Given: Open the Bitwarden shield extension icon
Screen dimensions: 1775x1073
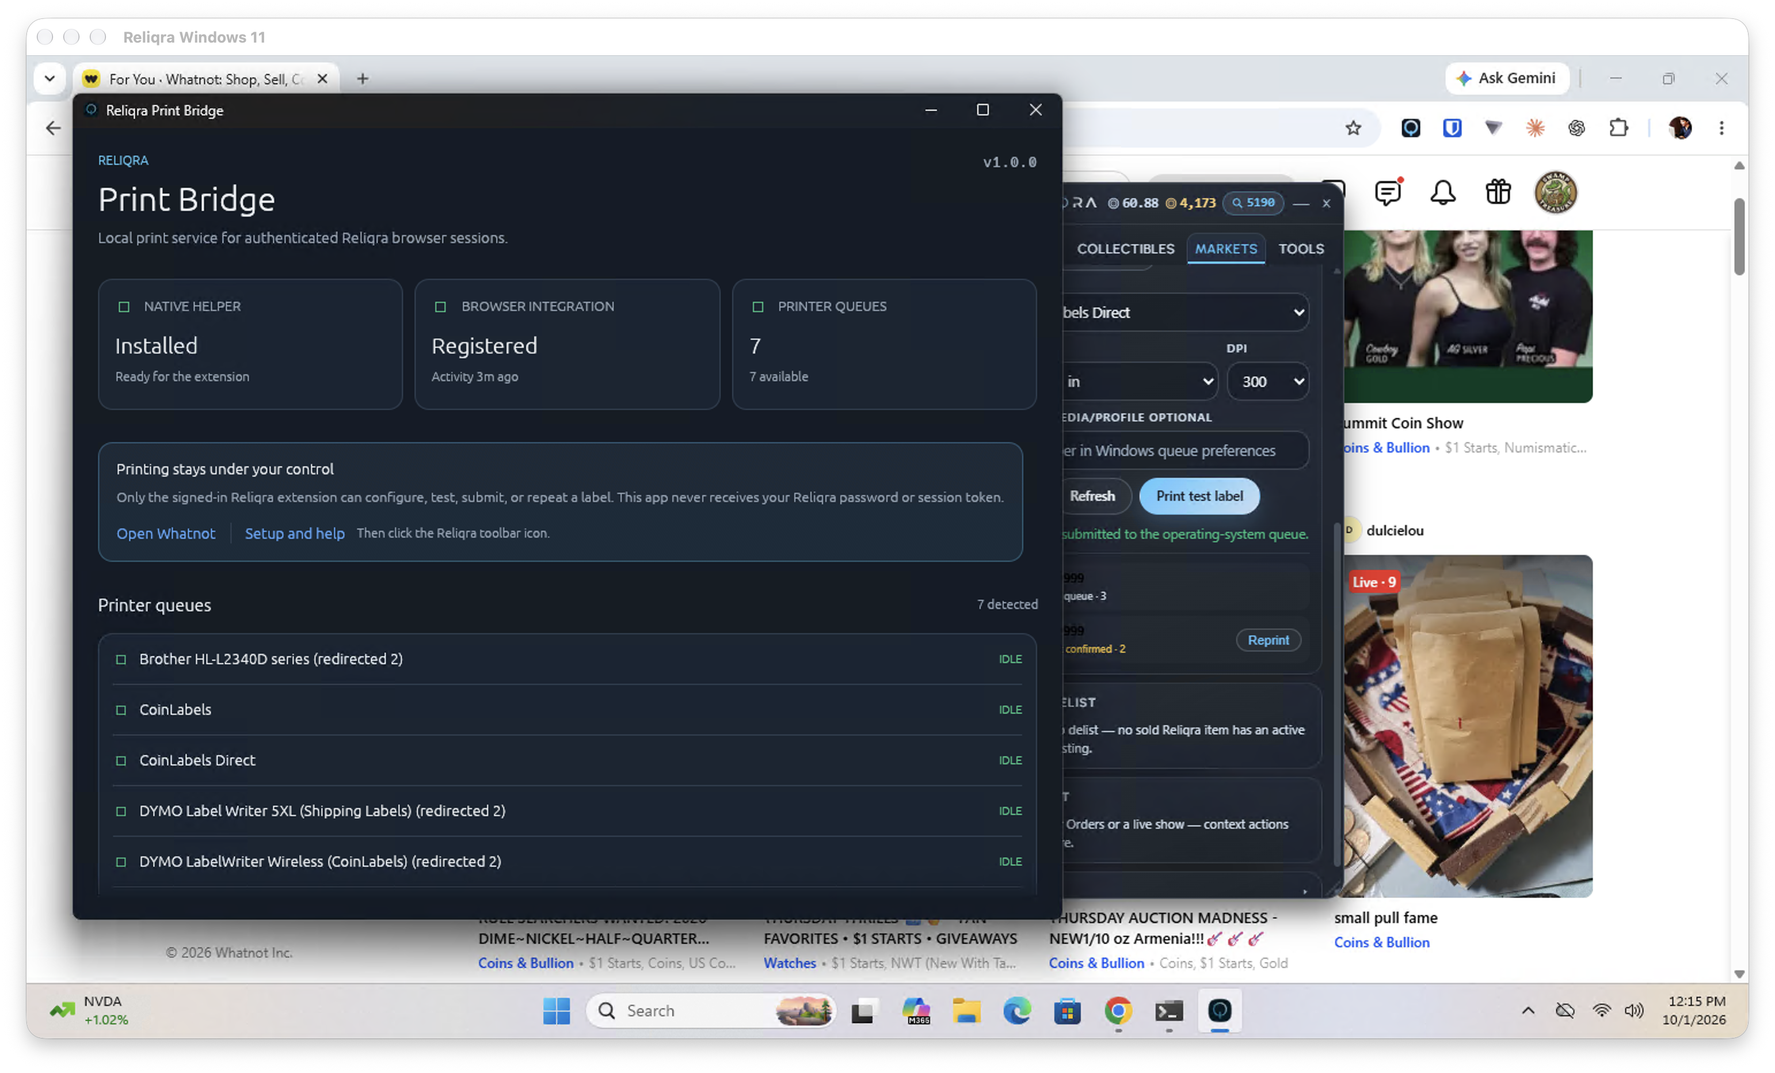Looking at the screenshot, I should 1452,128.
